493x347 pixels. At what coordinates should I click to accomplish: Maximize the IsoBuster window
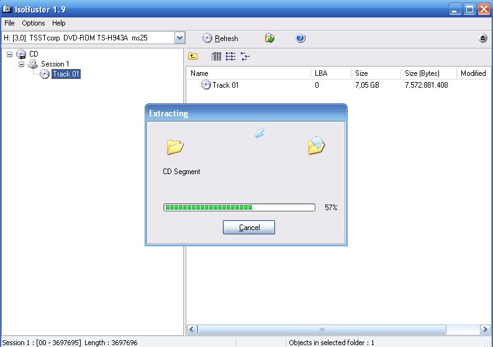pos(469,9)
